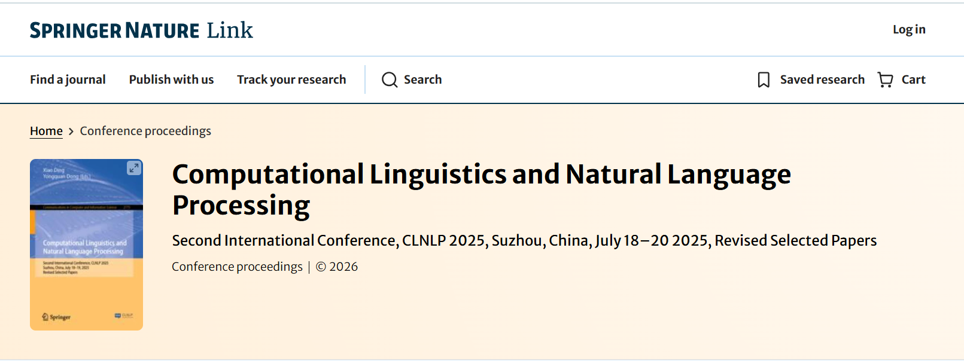
Task: Click the book cover thumbnail image
Action: (86, 251)
